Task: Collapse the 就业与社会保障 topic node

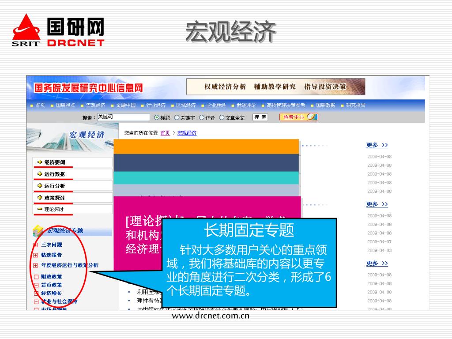Action: 36,302
